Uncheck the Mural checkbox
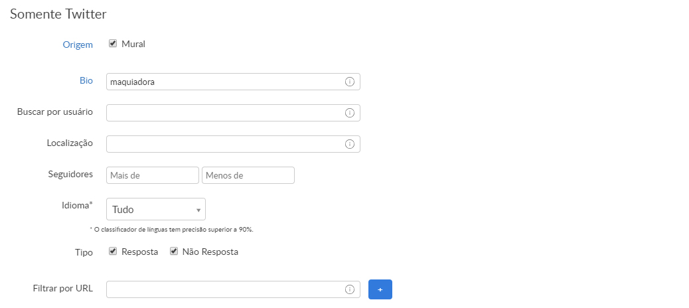 tap(113, 44)
